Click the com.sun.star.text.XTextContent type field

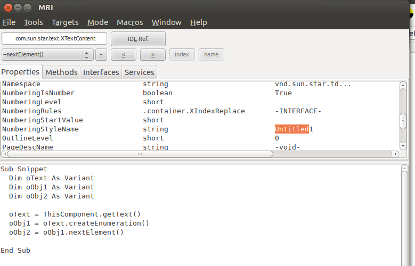tap(54, 39)
